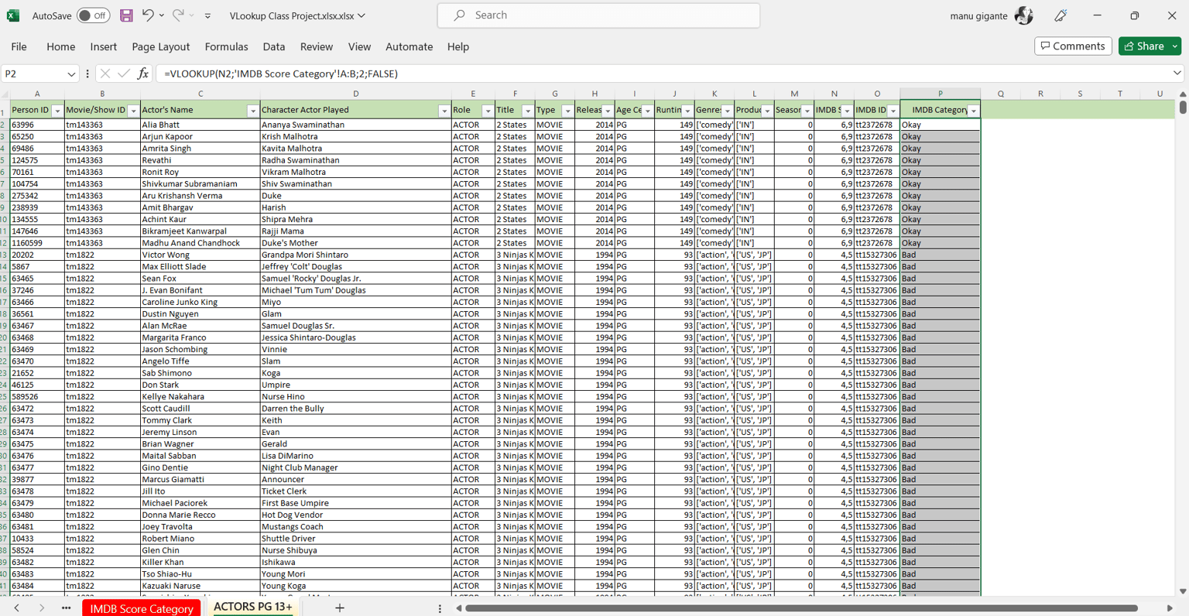1189x616 pixels.
Task: Open the Movie/Show ID filter dropdown
Action: [133, 111]
